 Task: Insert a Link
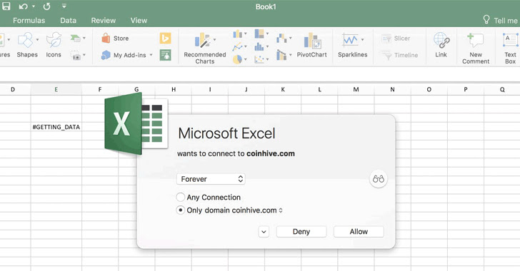(441, 45)
